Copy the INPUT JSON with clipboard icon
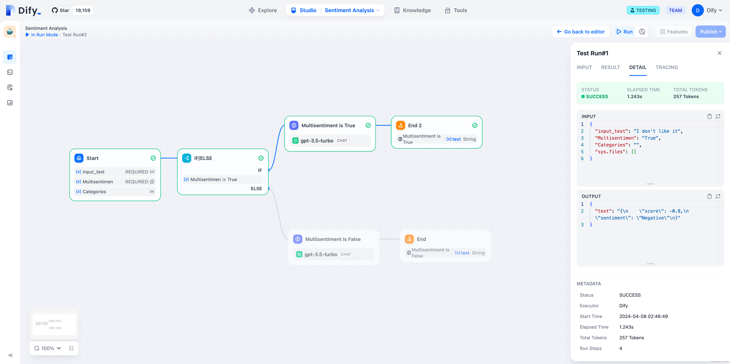The image size is (730, 364). click(709, 116)
